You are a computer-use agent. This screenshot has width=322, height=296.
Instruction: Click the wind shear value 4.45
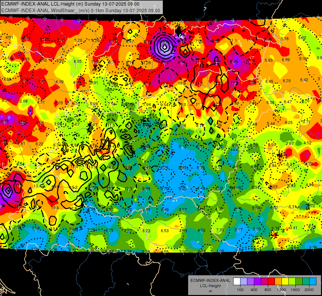click(201, 188)
